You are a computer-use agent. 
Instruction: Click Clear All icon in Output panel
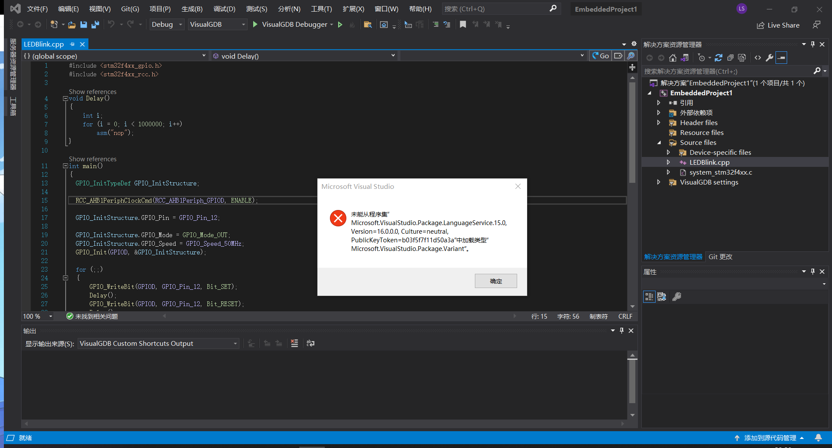295,343
